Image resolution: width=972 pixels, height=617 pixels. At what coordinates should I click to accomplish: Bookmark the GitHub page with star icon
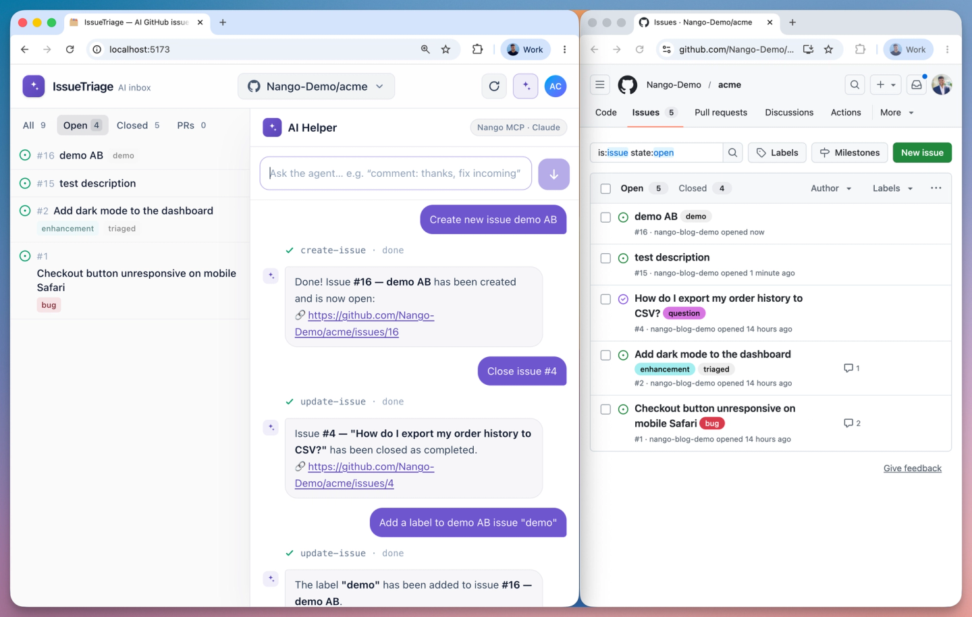[828, 49]
